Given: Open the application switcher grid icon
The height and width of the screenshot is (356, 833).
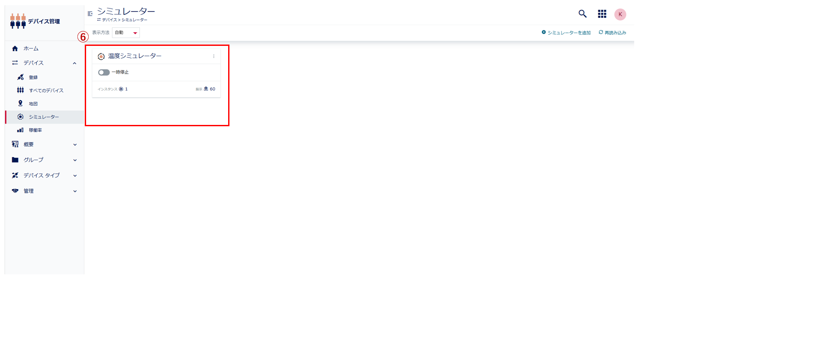Looking at the screenshot, I should pyautogui.click(x=602, y=14).
